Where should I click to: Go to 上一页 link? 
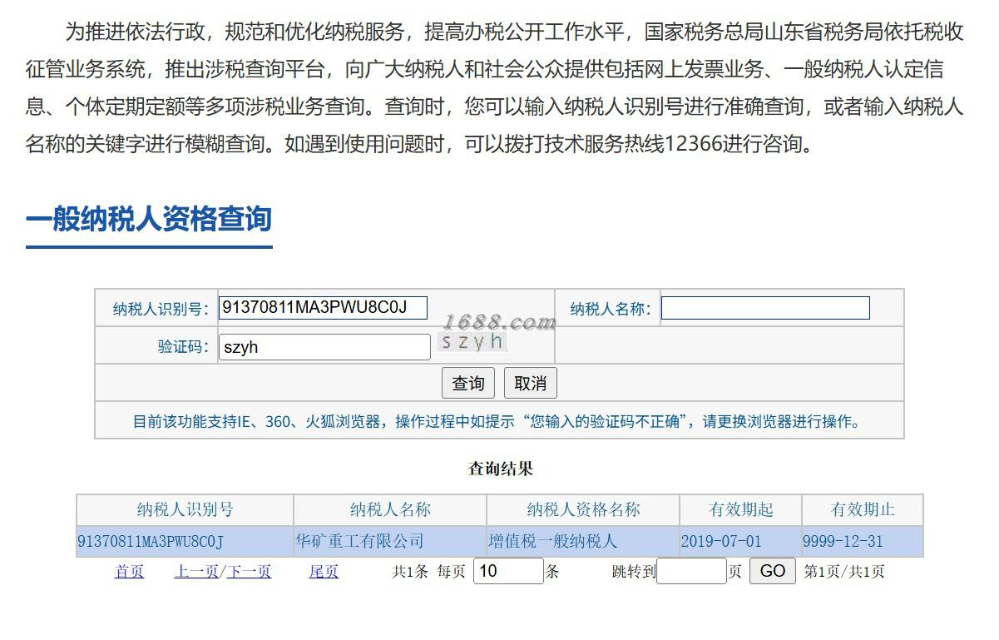pos(196,572)
